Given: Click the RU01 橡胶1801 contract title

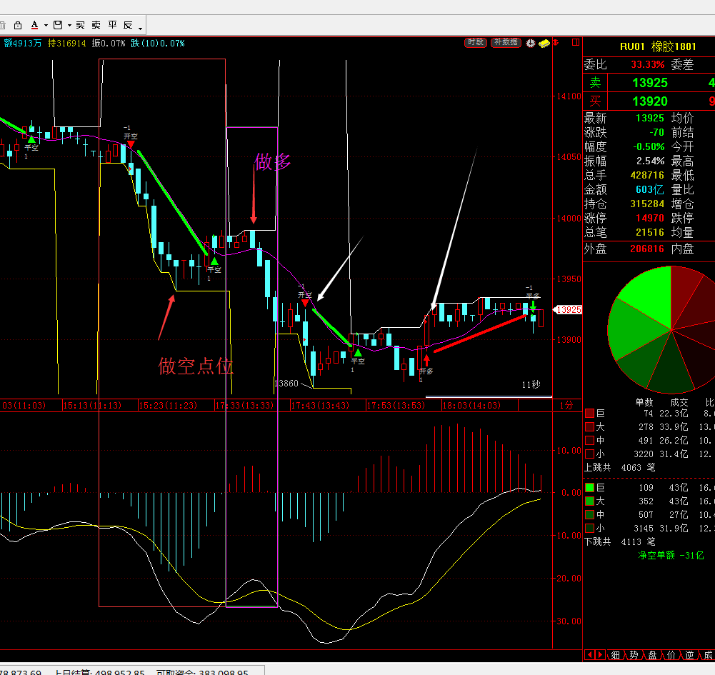Looking at the screenshot, I should (x=658, y=46).
